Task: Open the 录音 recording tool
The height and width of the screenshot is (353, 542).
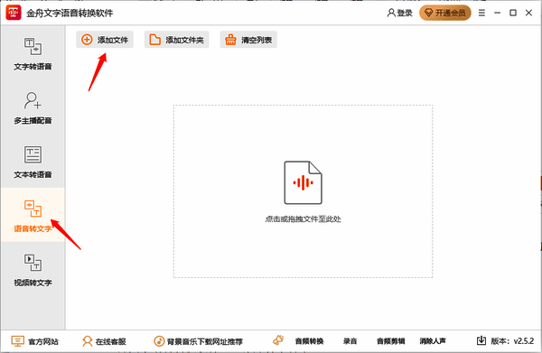Action: pyautogui.click(x=350, y=341)
